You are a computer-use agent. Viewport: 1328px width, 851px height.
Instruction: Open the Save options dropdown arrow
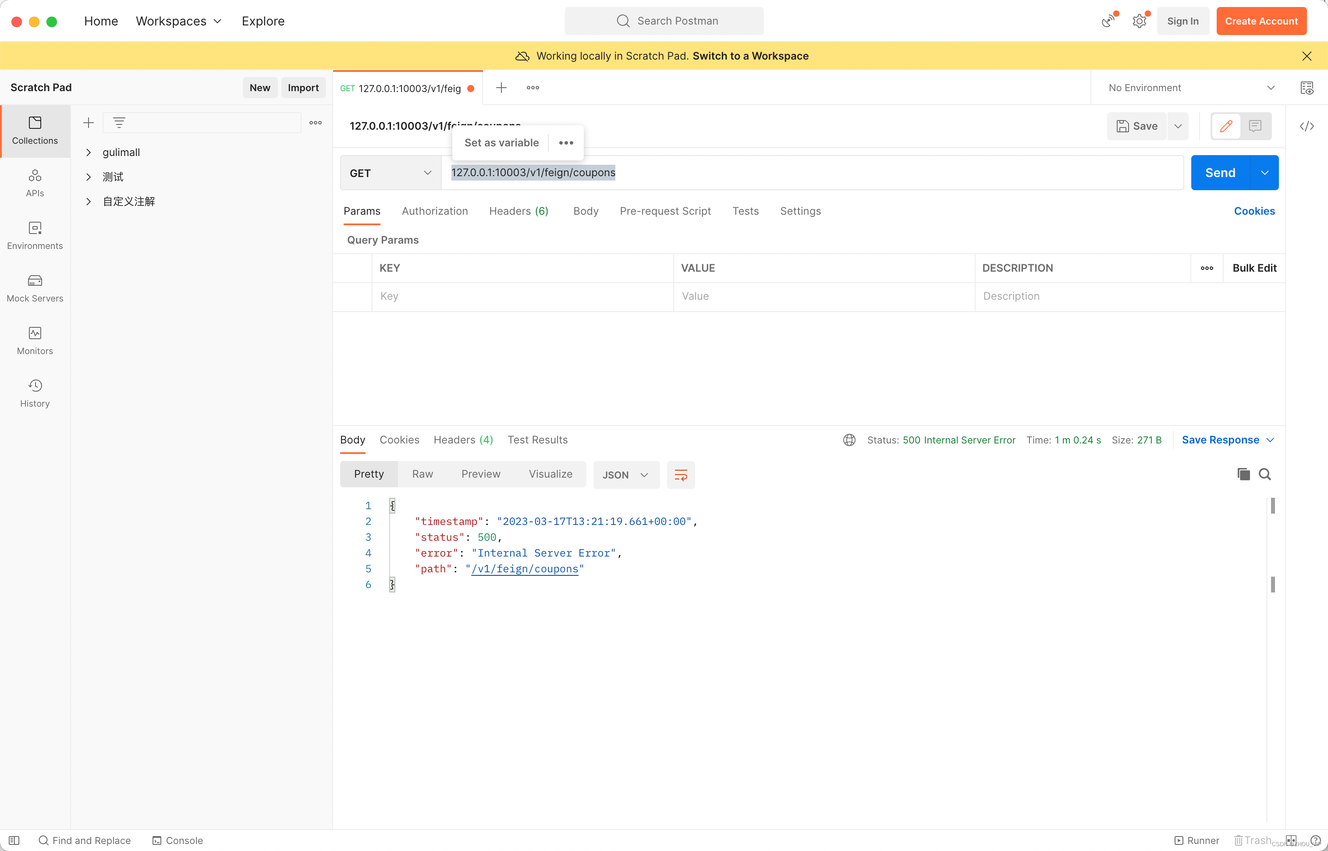tap(1178, 126)
